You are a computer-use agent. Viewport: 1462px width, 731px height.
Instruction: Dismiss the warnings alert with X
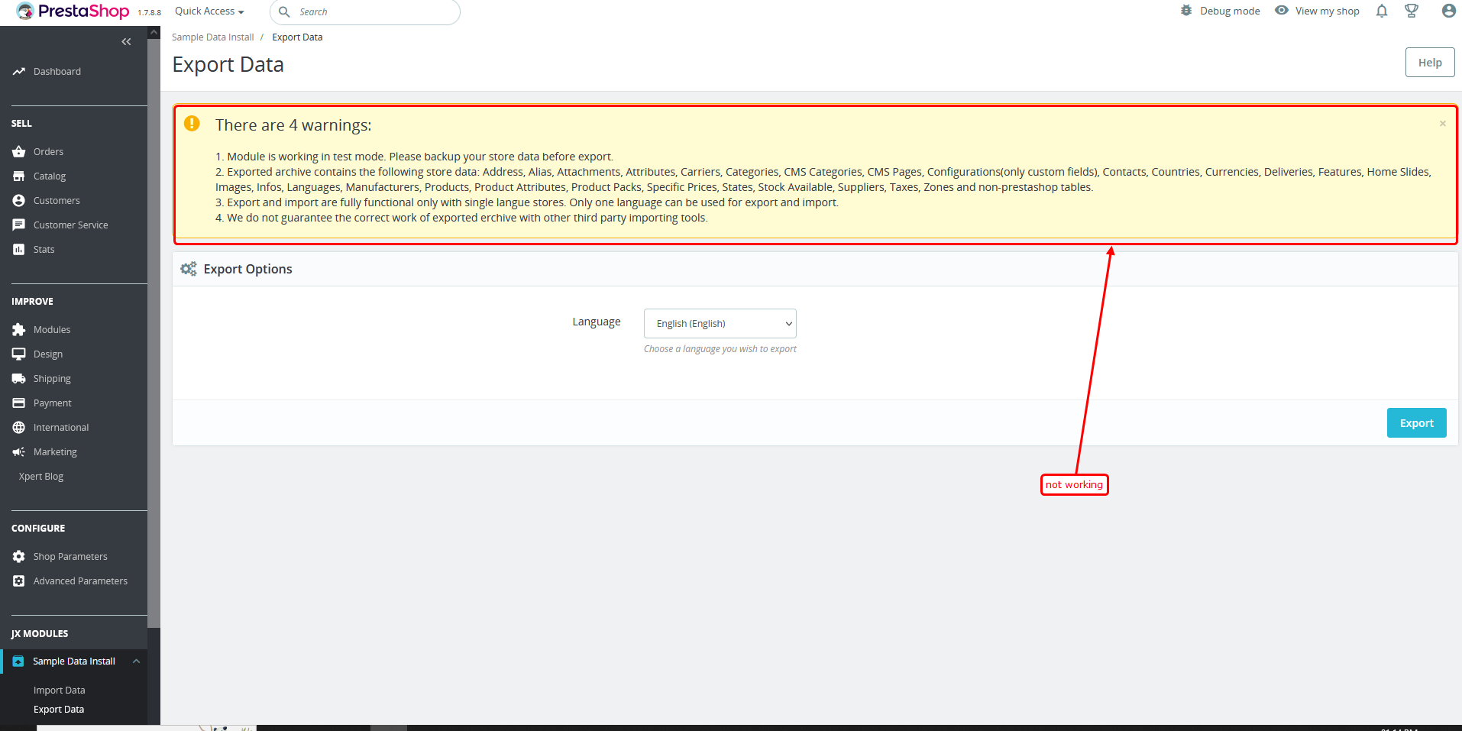1443,124
